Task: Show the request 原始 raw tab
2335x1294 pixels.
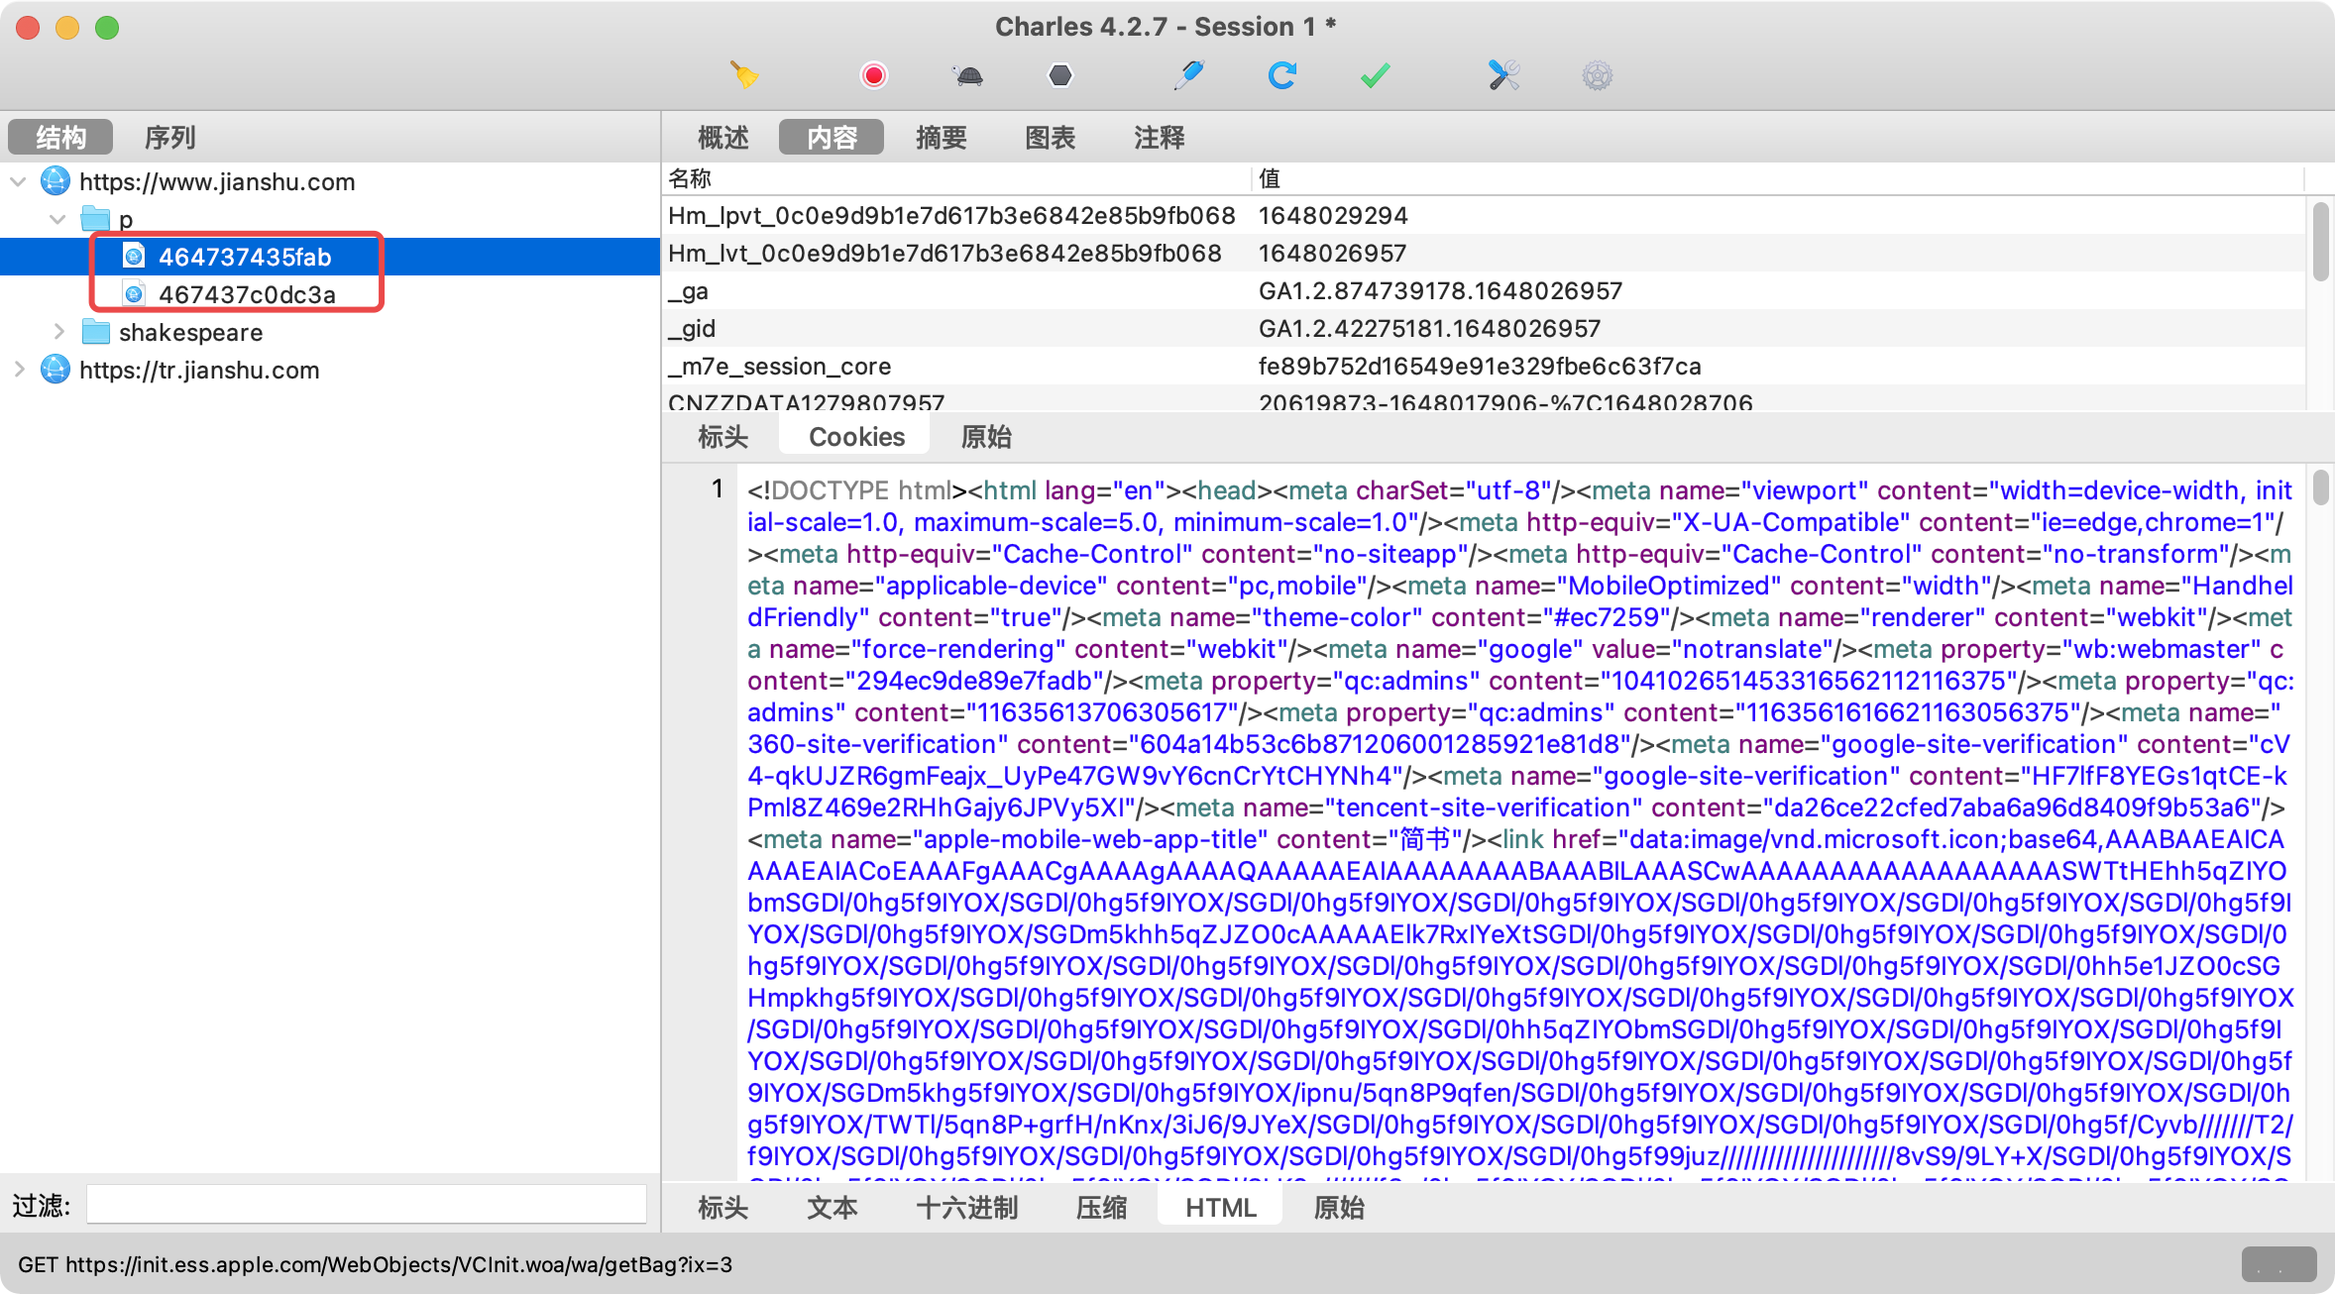Action: 986,437
